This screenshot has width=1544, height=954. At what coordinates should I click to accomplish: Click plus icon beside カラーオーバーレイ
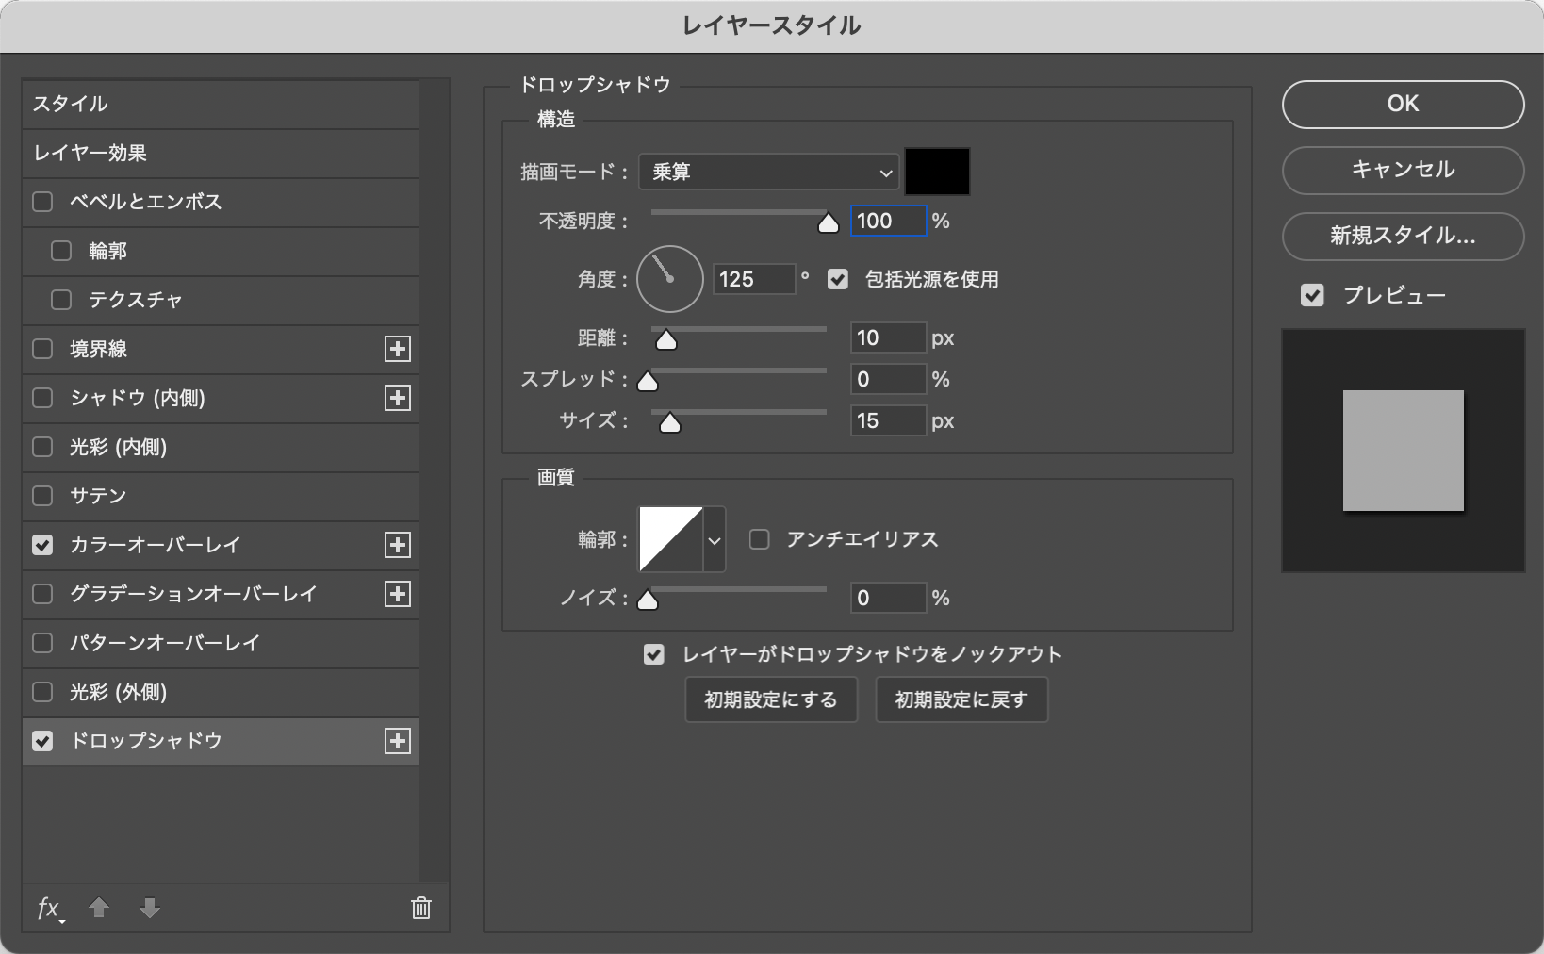coord(398,545)
